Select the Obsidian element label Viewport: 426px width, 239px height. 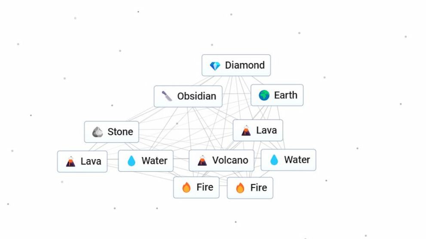196,96
